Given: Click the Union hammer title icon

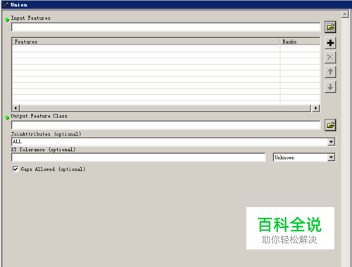Looking at the screenshot, I should coord(6,4).
